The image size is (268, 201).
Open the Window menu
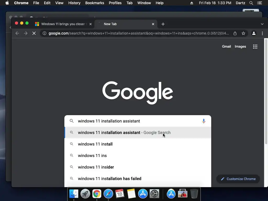pyautogui.click(x=144, y=3)
